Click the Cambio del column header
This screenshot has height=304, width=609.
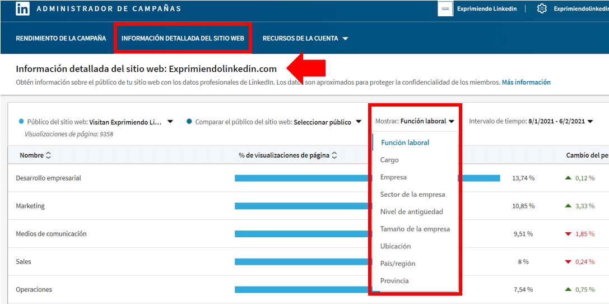click(587, 155)
